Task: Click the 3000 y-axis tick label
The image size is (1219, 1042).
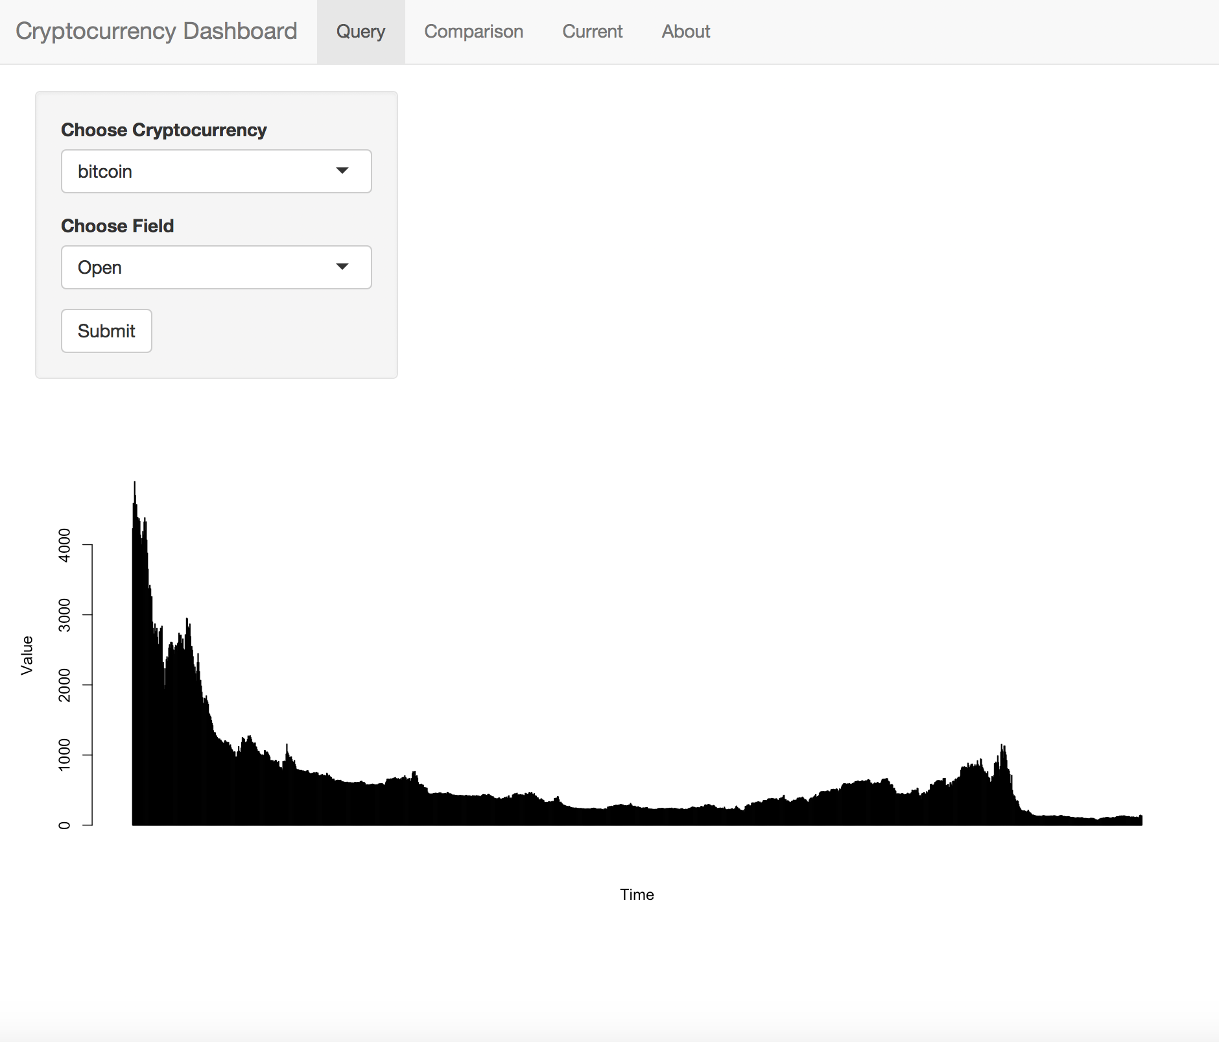Action: [x=64, y=614]
